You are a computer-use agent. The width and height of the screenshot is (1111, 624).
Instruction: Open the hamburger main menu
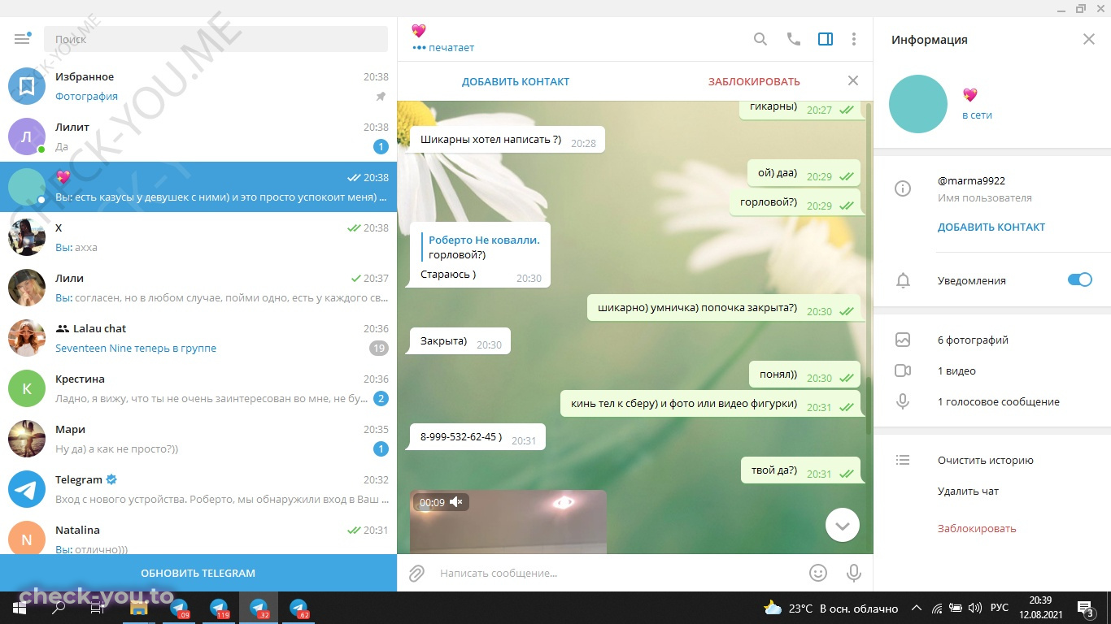pos(22,39)
